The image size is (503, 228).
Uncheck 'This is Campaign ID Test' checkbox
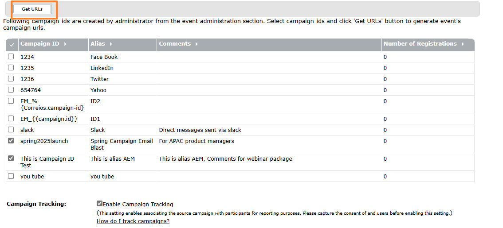(x=11, y=158)
